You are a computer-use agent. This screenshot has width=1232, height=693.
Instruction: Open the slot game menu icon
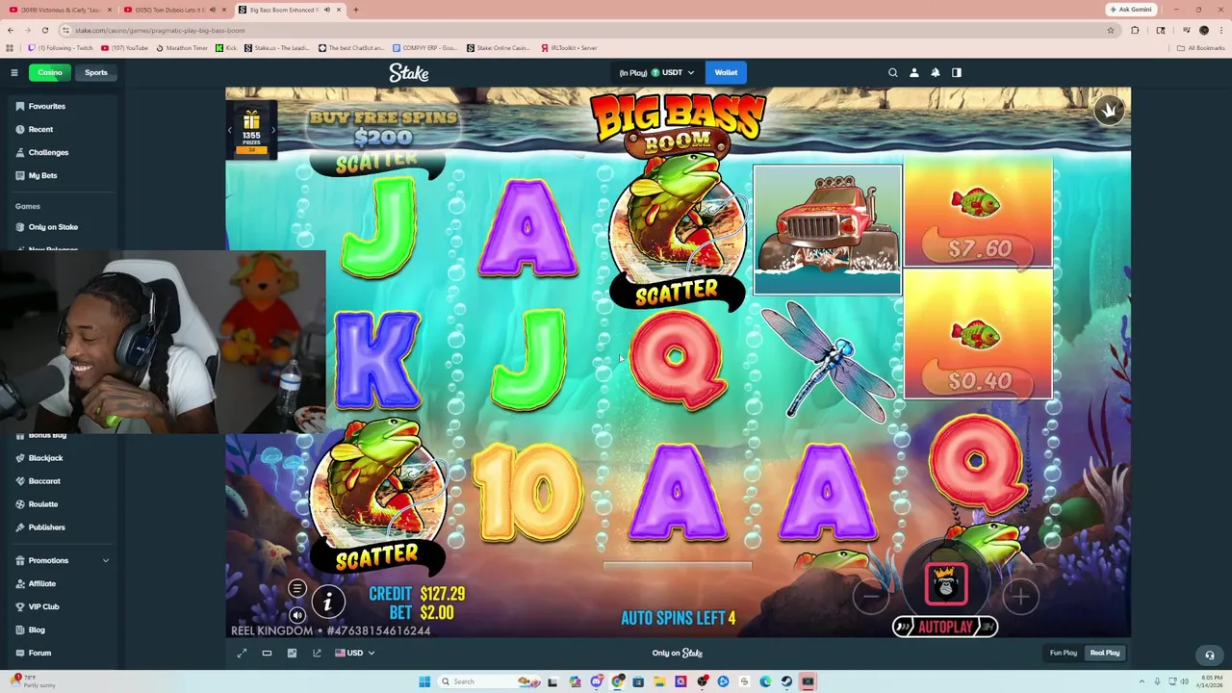pos(297,588)
